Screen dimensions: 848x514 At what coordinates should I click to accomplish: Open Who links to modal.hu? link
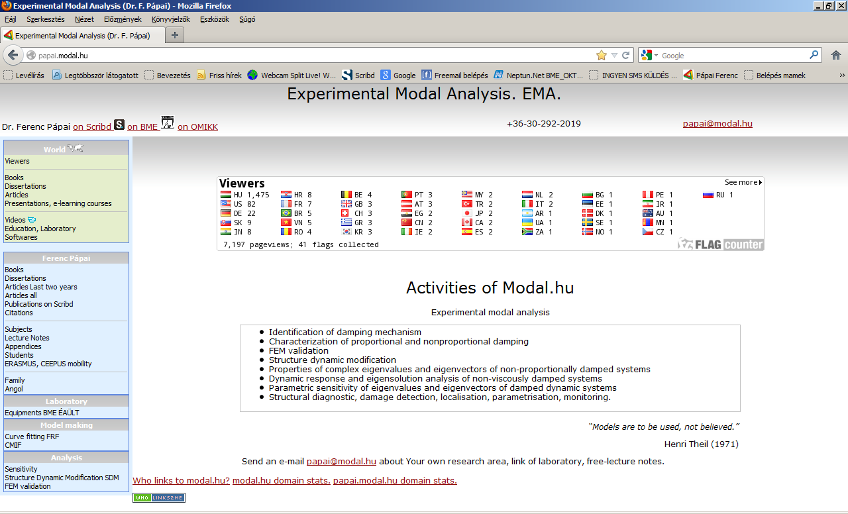pos(181,480)
